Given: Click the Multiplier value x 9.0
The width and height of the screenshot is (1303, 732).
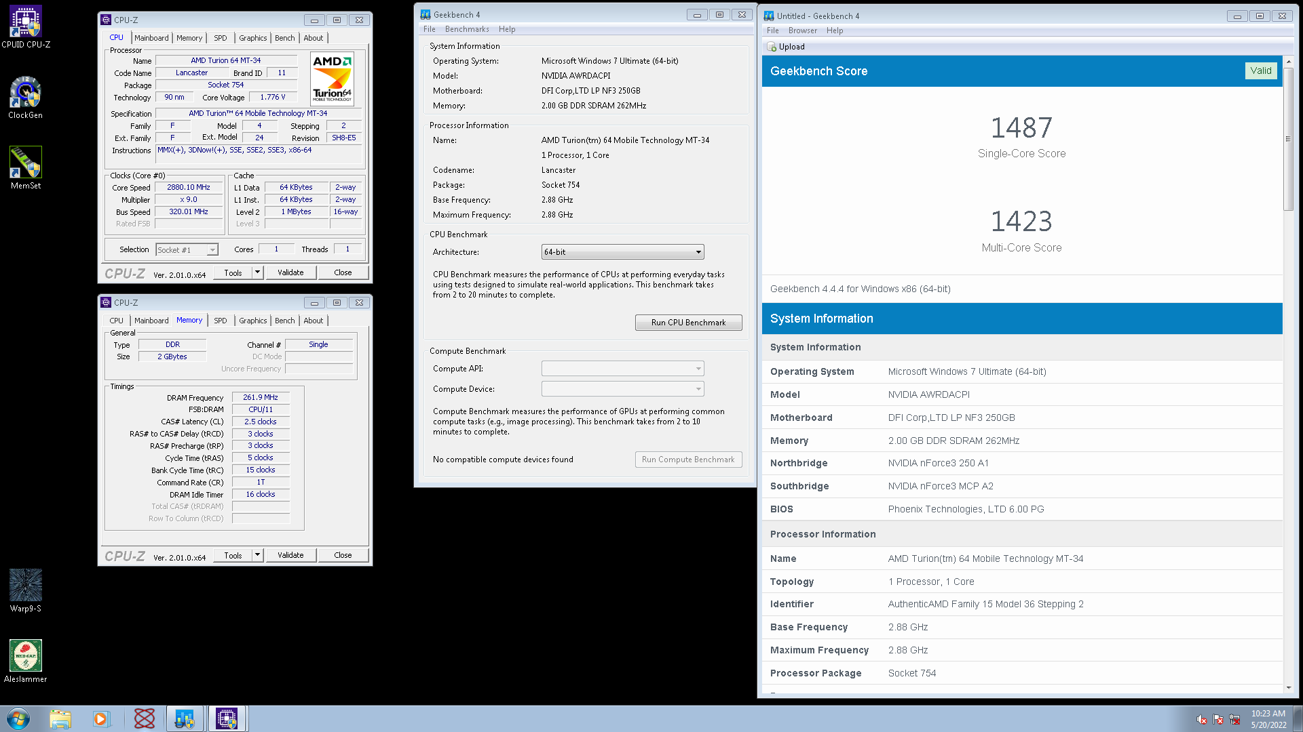Looking at the screenshot, I should (189, 200).
